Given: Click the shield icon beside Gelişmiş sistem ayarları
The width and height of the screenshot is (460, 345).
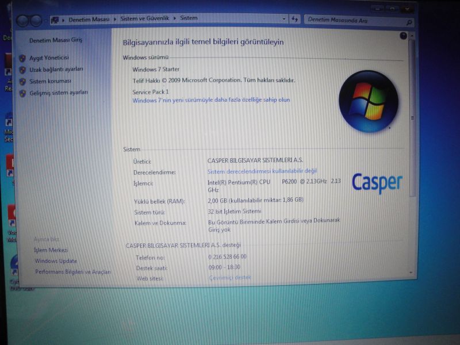Looking at the screenshot, I should pyautogui.click(x=22, y=93).
